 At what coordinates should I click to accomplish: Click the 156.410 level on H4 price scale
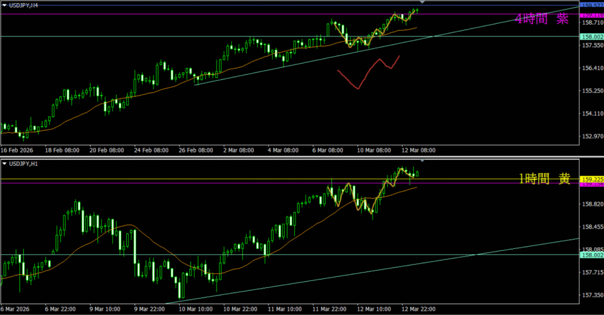[x=590, y=68]
